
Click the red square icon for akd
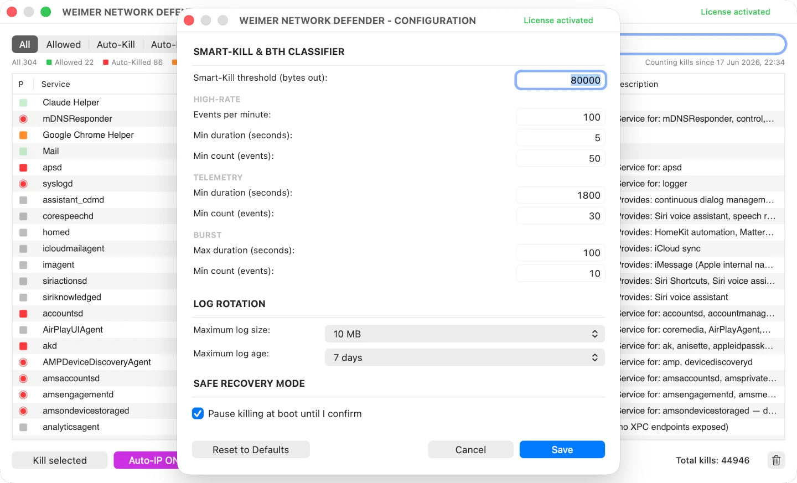(x=23, y=346)
